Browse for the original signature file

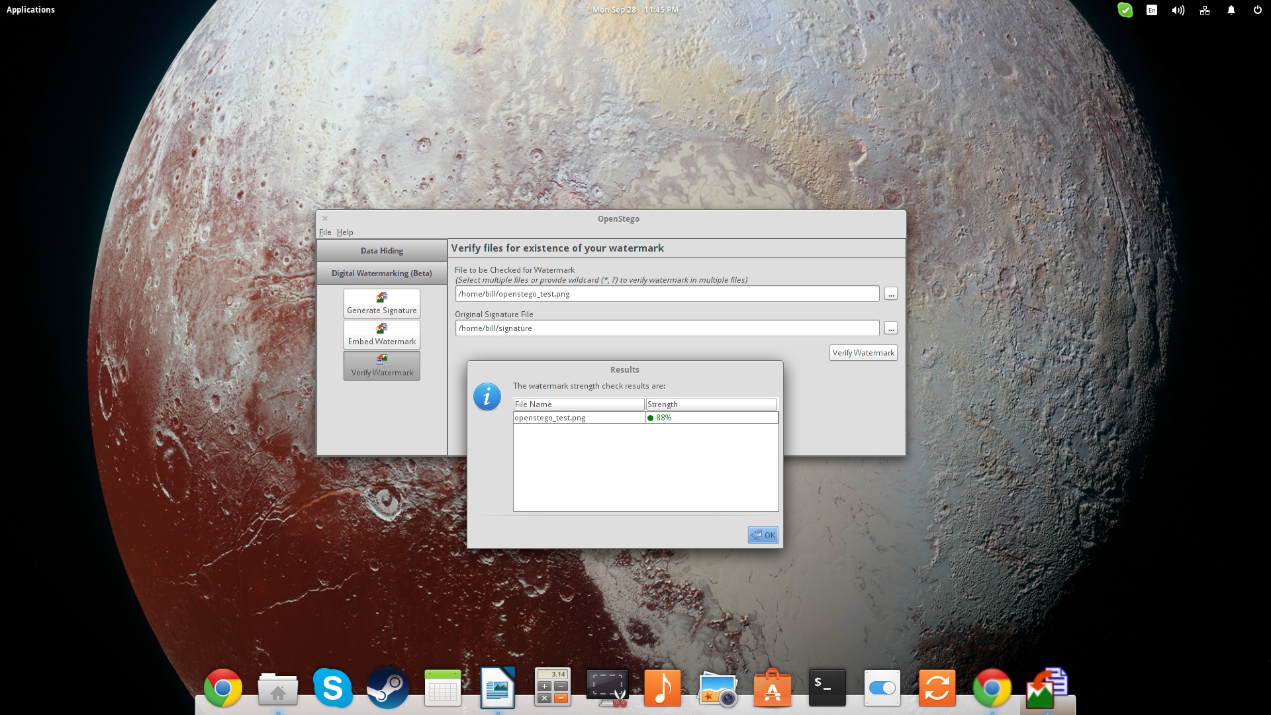(890, 328)
